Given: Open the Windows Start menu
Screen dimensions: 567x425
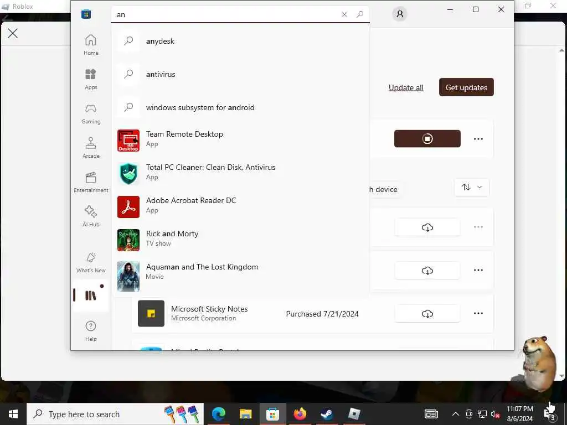Looking at the screenshot, I should click(13, 414).
